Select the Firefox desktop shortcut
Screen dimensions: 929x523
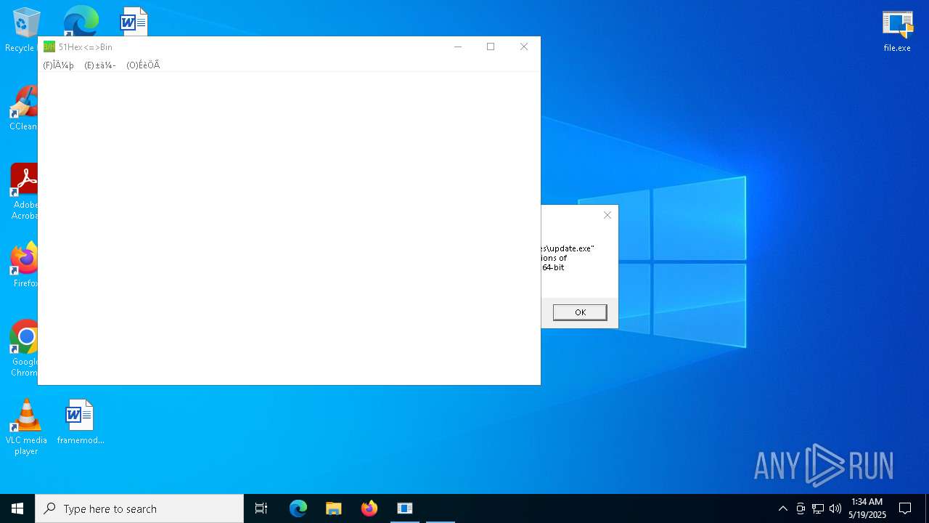(25, 265)
